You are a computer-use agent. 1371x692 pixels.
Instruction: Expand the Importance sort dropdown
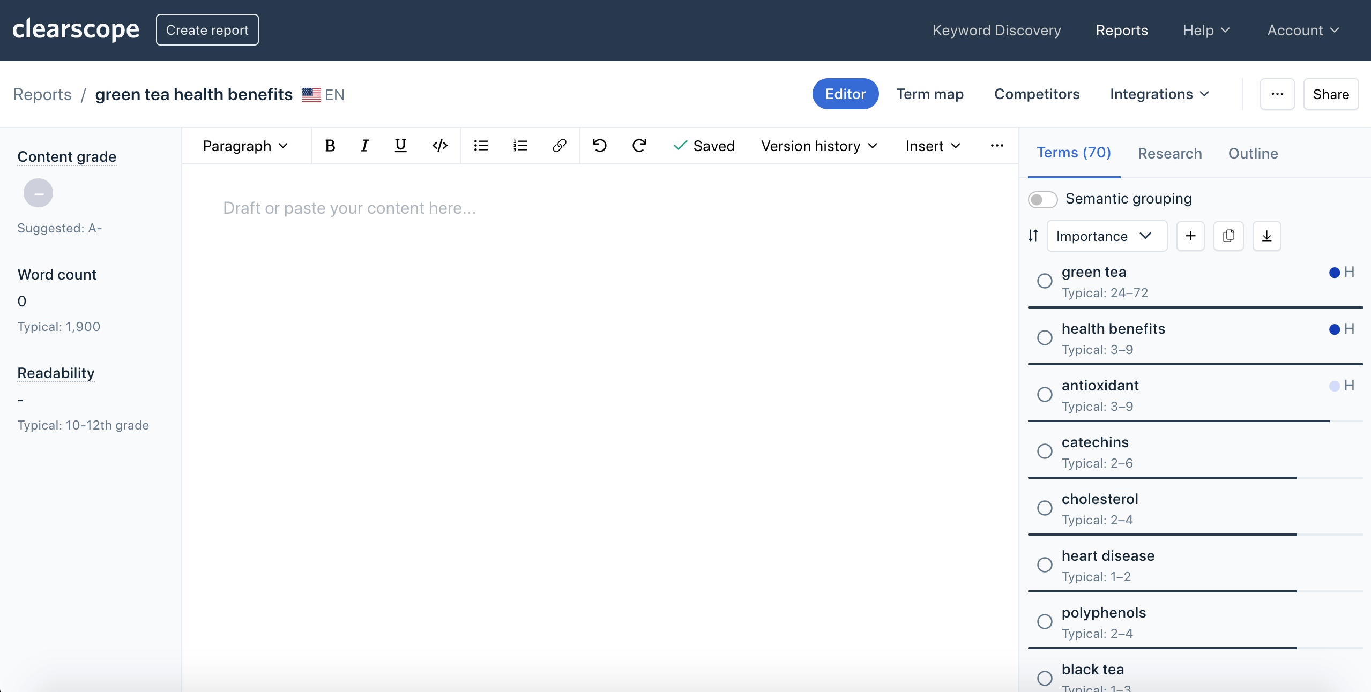coord(1106,236)
